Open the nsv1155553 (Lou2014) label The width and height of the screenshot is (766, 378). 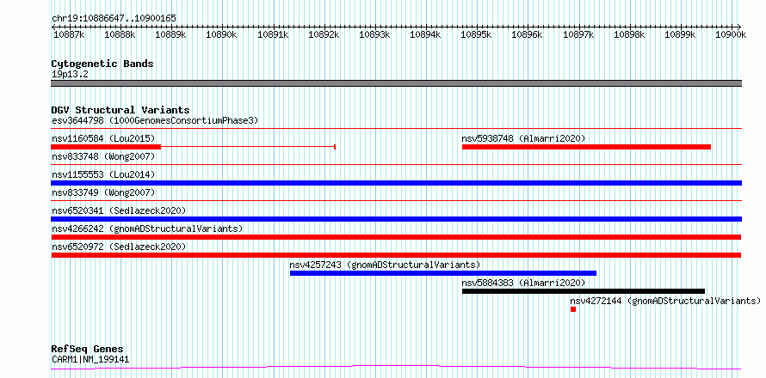point(103,174)
